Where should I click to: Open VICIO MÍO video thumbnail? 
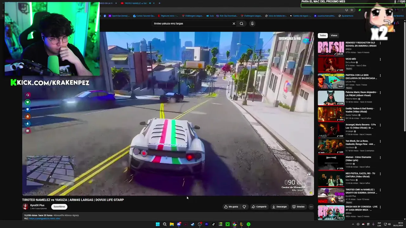pyautogui.click(x=331, y=65)
